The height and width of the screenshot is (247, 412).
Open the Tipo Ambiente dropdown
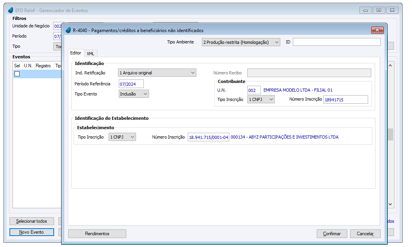(x=241, y=42)
